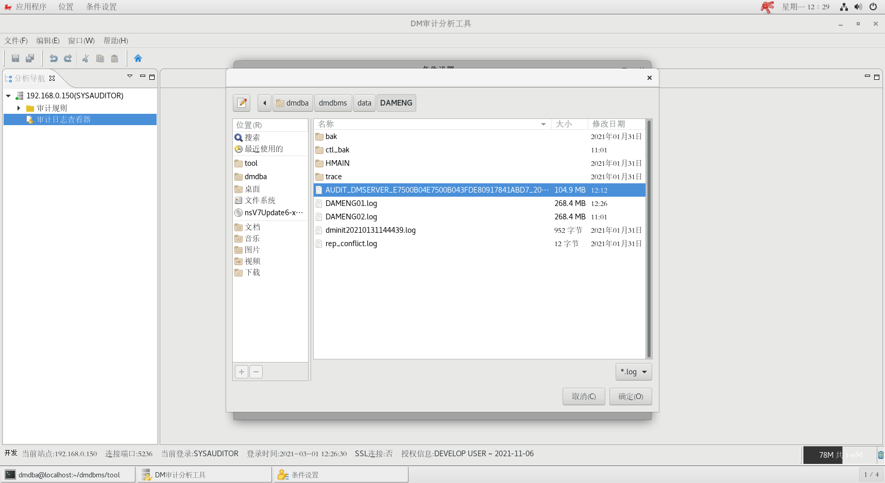Go to dmdbms in path bar

pos(333,103)
